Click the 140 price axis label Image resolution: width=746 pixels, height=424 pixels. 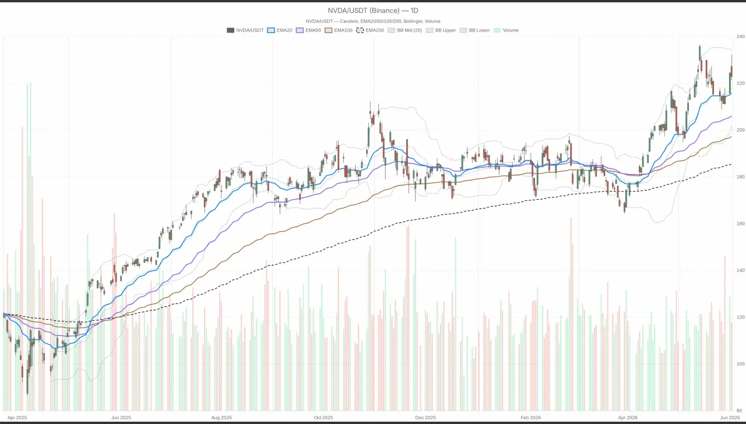click(x=740, y=270)
